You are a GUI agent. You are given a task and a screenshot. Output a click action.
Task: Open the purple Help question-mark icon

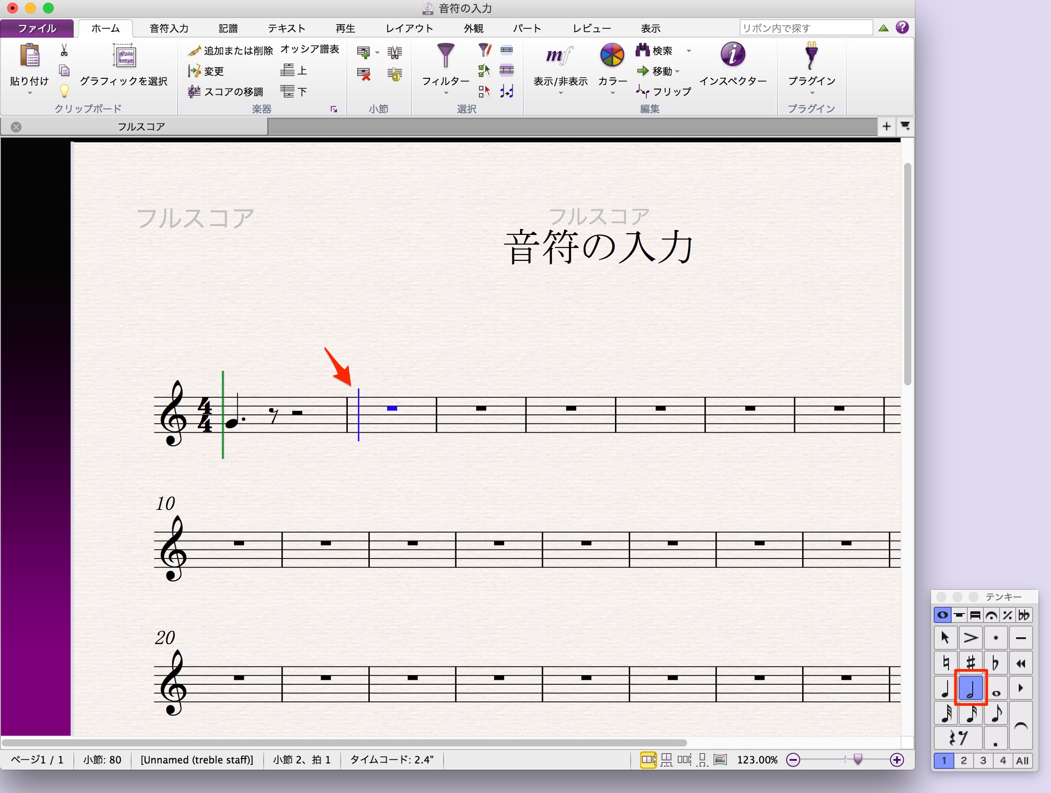pyautogui.click(x=902, y=28)
